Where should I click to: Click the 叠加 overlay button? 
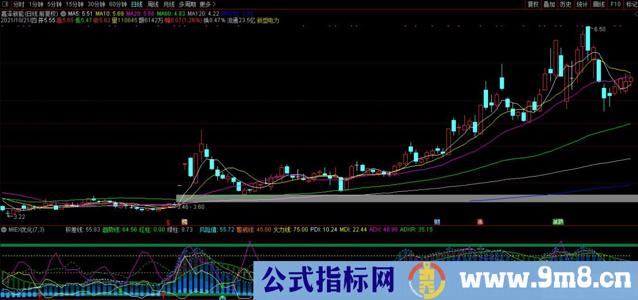point(549,4)
